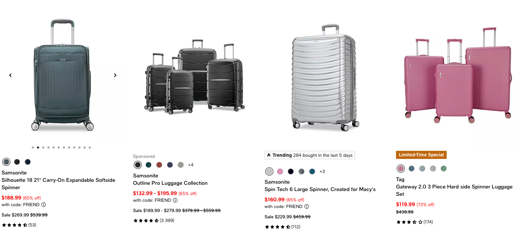Expand +4 more colors for Outline Pro
The width and height of the screenshot is (522, 229).
(x=191, y=165)
